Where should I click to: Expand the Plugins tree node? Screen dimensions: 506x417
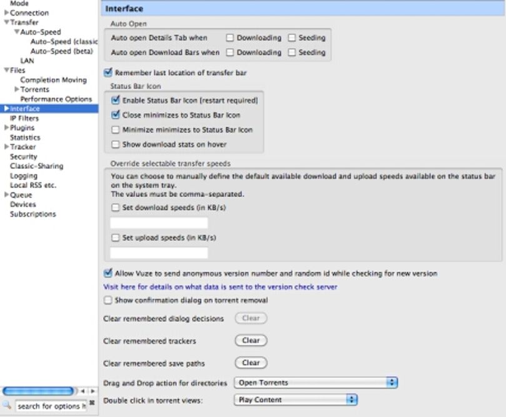pos(6,128)
